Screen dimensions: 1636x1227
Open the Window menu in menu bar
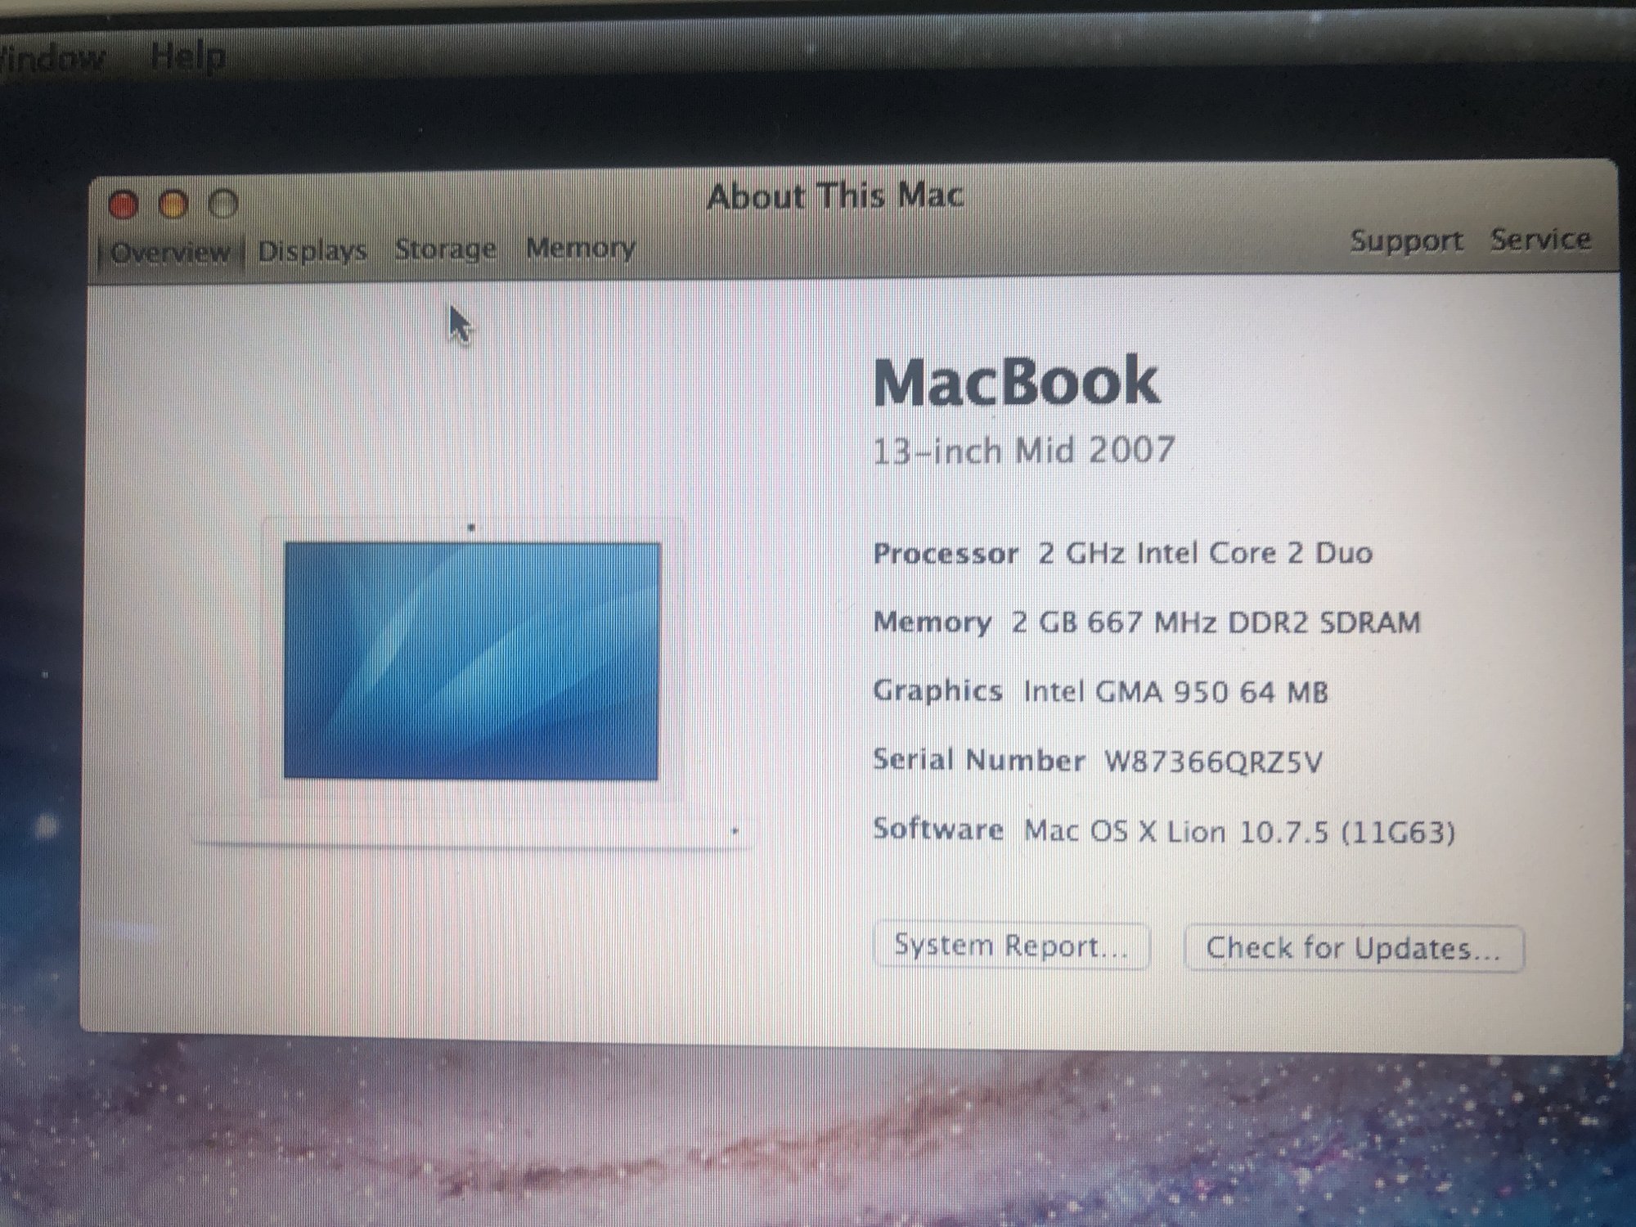(x=52, y=59)
